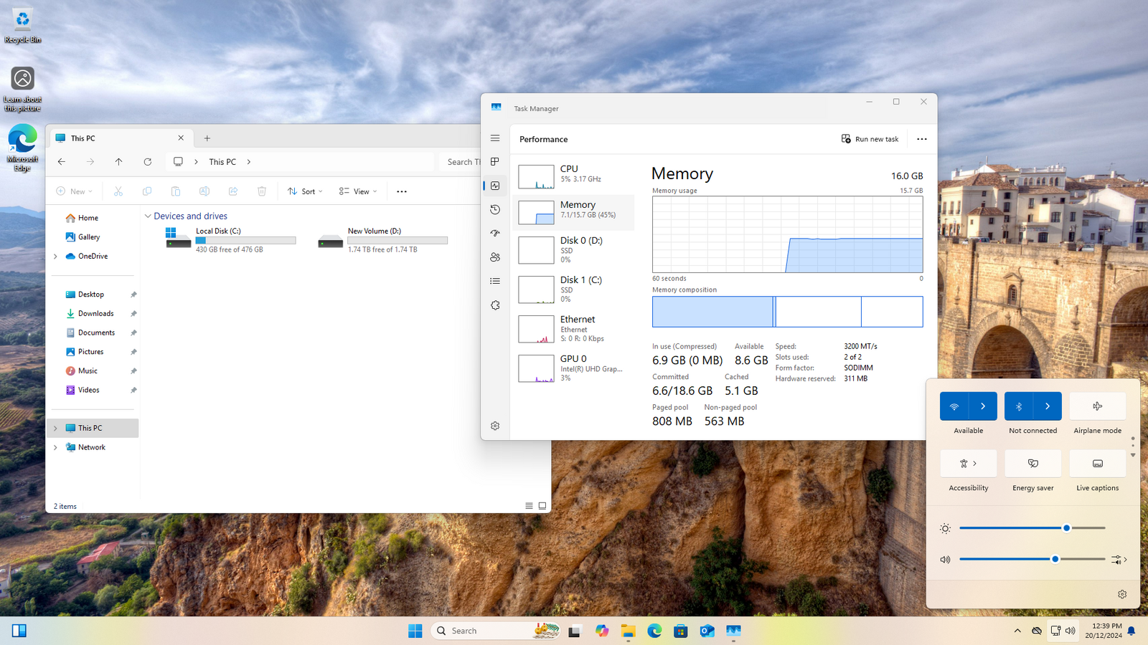Screen dimensions: 1148x645
Task: Expand the OneDrive tree node
Action: [x=55, y=257]
